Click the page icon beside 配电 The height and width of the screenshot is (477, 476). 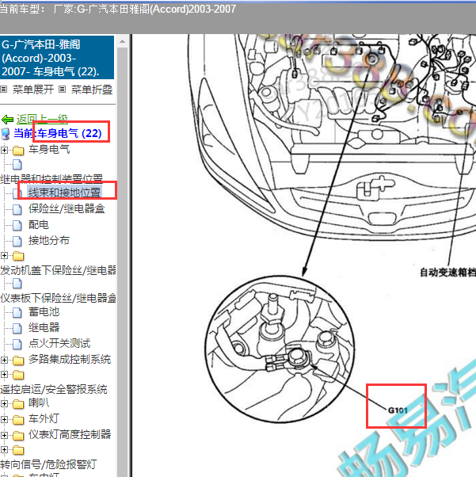click(x=17, y=225)
